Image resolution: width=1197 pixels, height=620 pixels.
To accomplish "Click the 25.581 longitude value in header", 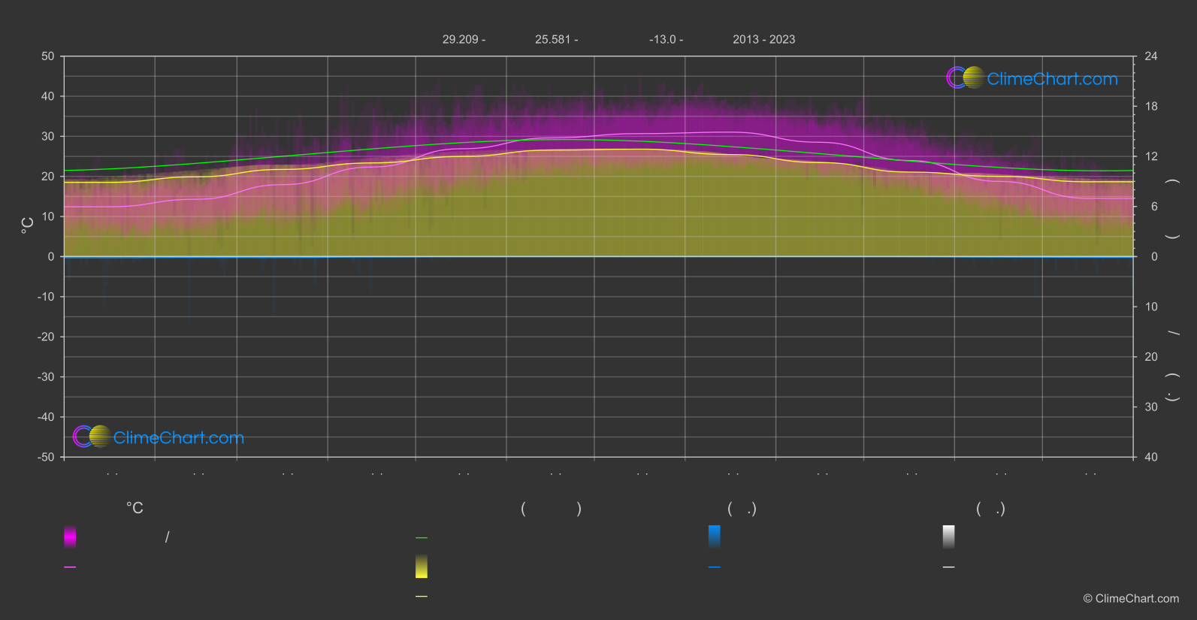I will tap(552, 40).
